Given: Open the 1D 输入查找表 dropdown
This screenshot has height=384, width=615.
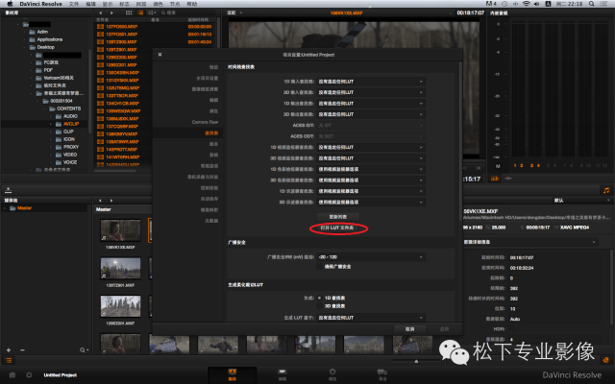Looking at the screenshot, I should (371, 82).
